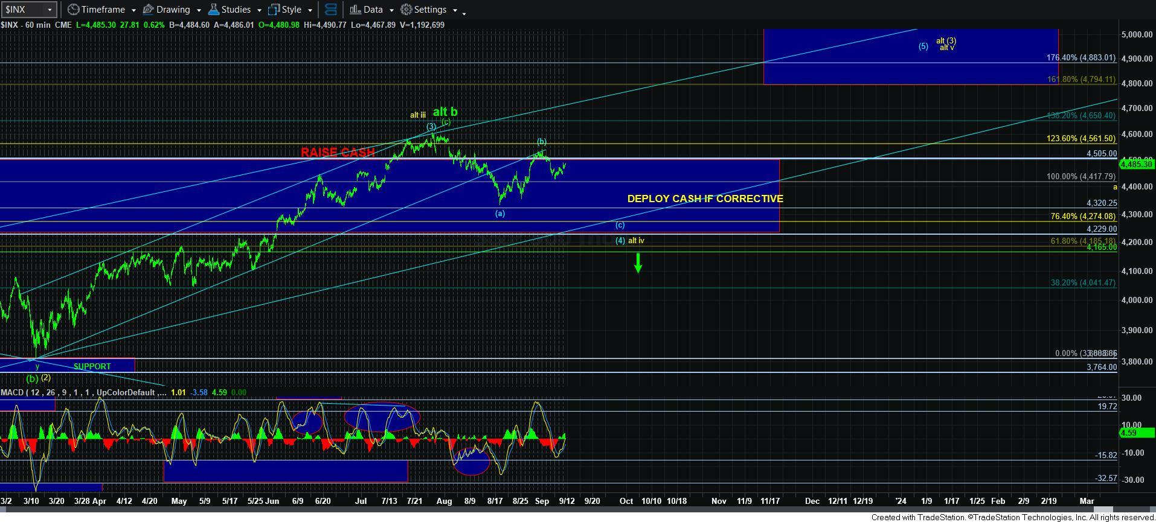The height and width of the screenshot is (522, 1156).
Task: Click the "Nov" date axis label
Action: point(719,501)
